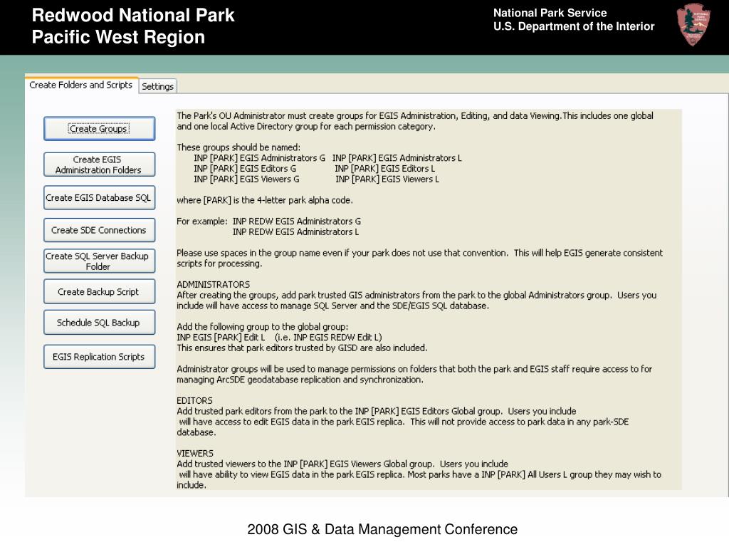Viewport: 729px width, 547px height.
Task: Click the Create Backup Script button
Action: (99, 291)
